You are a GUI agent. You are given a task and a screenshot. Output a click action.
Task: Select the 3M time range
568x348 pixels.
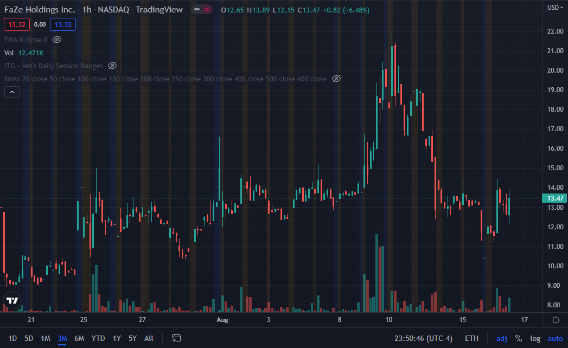point(62,338)
